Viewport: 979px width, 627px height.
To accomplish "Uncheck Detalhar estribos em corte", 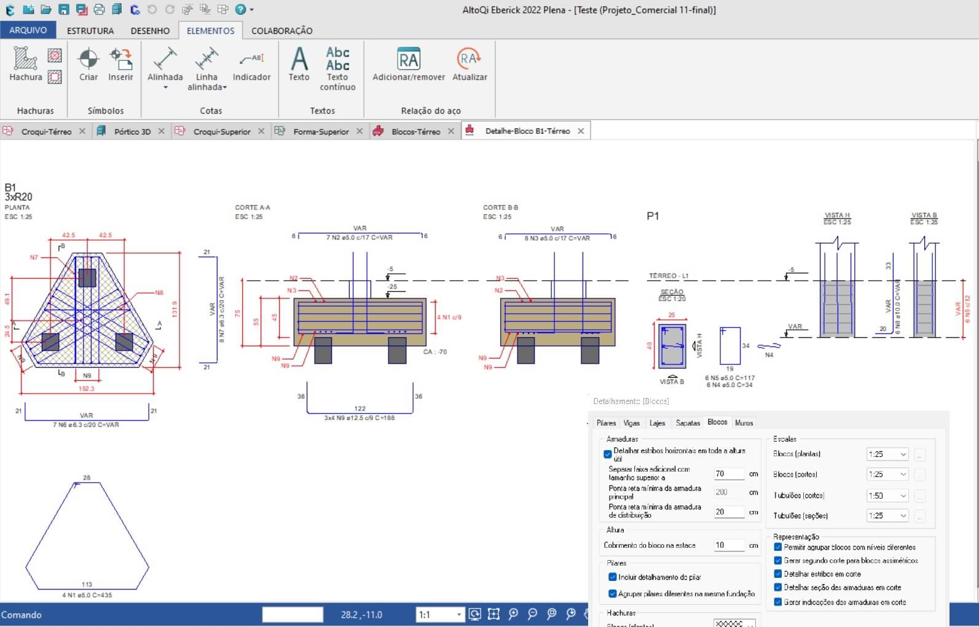I will [778, 574].
